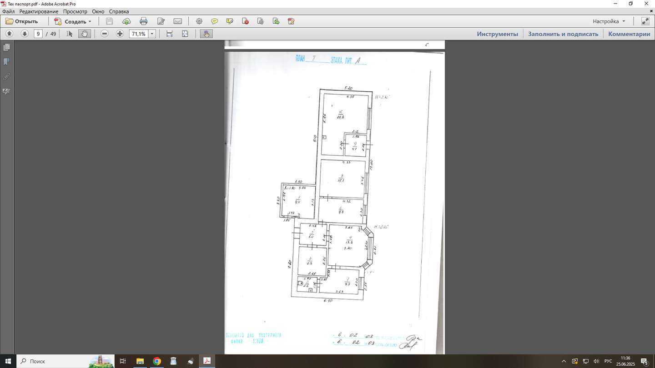Click the zoom in plus button

(x=120, y=34)
